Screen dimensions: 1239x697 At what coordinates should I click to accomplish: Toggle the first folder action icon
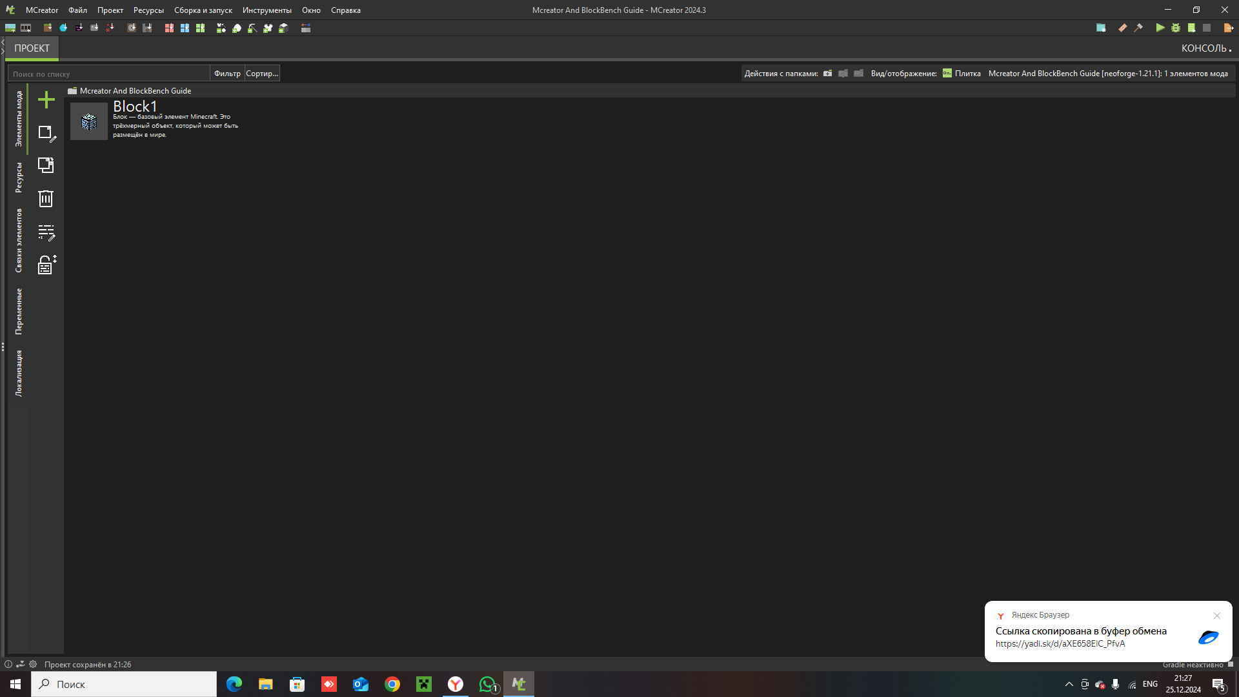827,73
